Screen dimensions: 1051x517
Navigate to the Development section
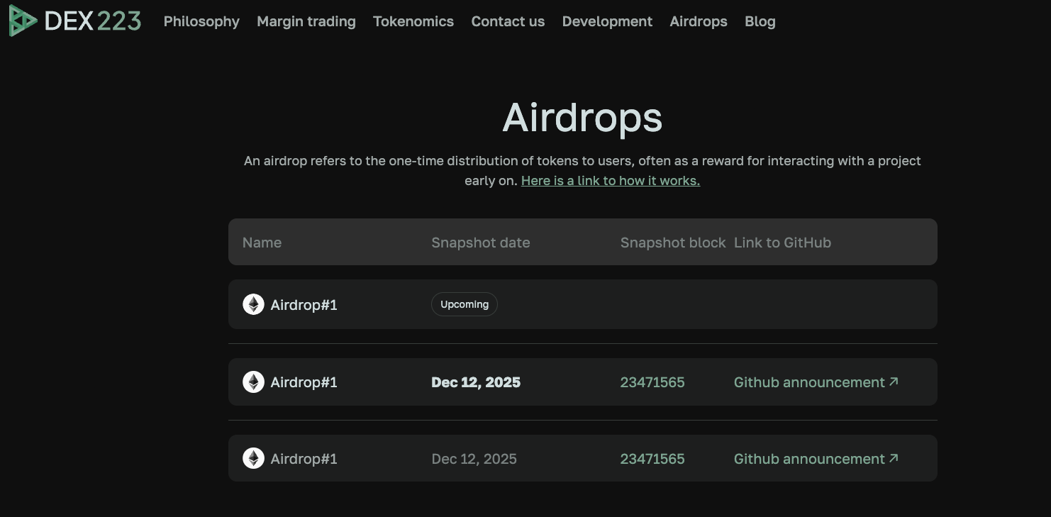pyautogui.click(x=607, y=21)
